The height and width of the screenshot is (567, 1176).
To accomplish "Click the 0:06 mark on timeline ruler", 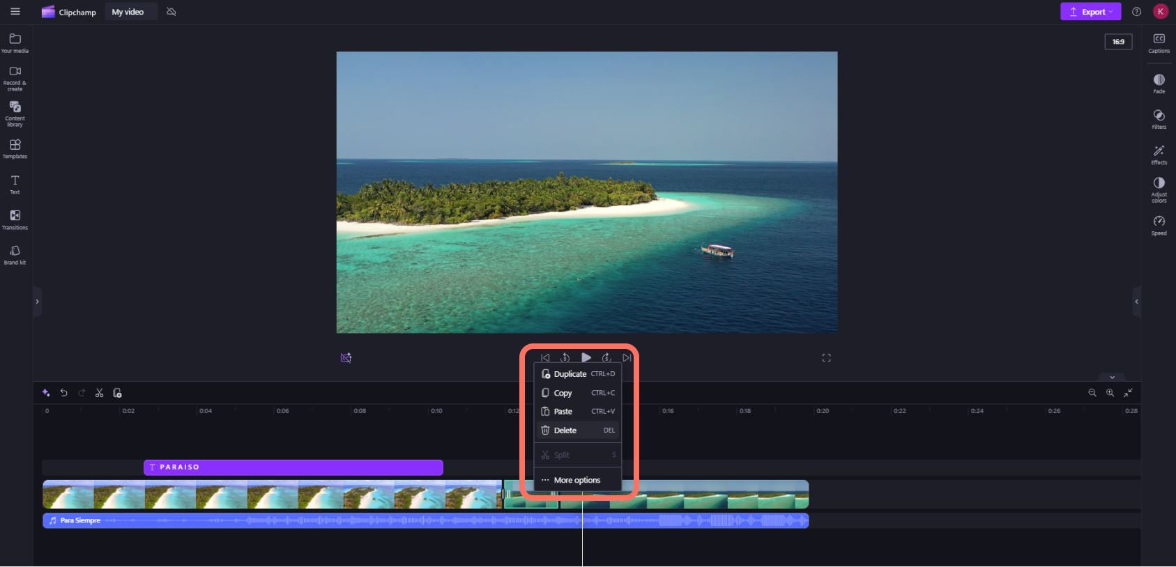I will pyautogui.click(x=282, y=411).
